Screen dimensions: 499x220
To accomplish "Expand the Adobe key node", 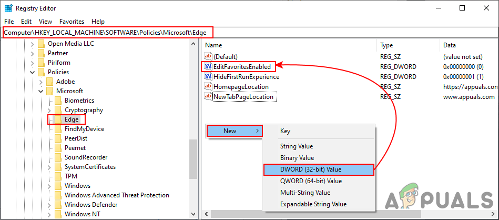I will click(41, 82).
